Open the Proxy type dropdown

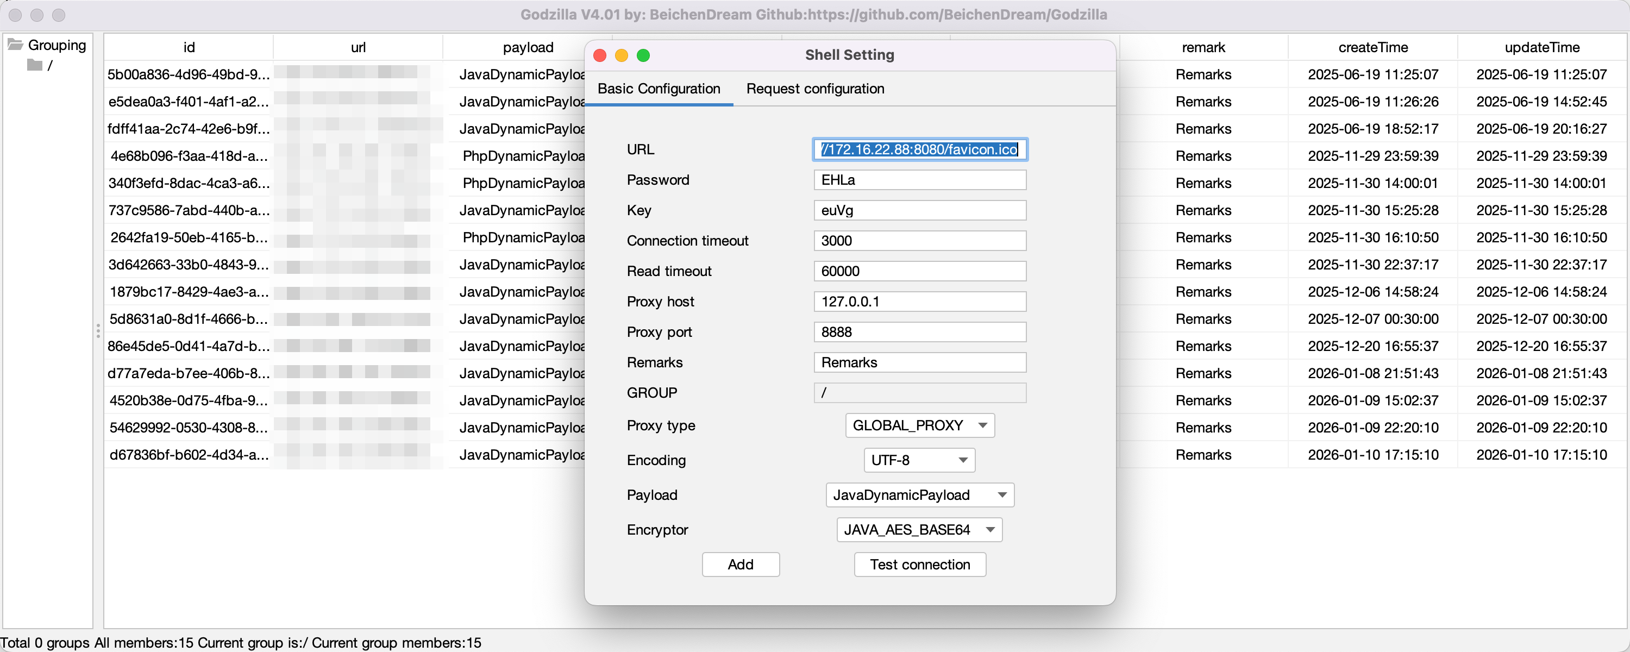[x=919, y=425]
